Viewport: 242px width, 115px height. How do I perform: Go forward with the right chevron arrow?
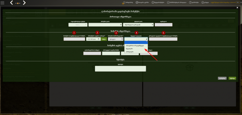coord(24,3)
